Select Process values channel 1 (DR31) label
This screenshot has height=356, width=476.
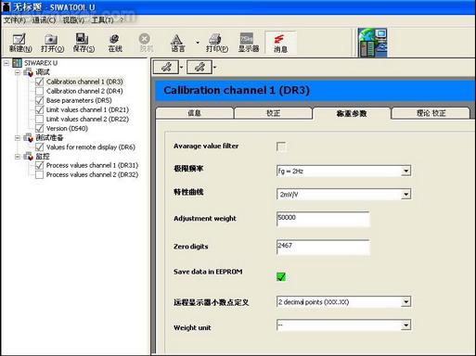pyautogui.click(x=92, y=166)
